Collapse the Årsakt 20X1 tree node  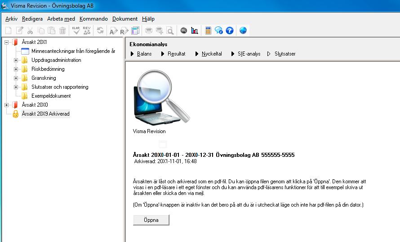(x=7, y=42)
